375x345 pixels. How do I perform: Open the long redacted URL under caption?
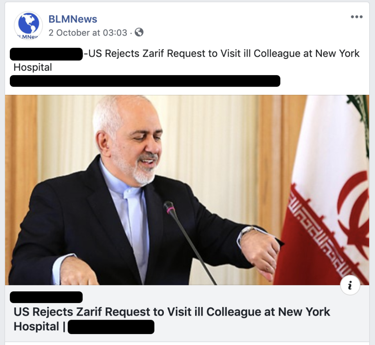coord(145,81)
